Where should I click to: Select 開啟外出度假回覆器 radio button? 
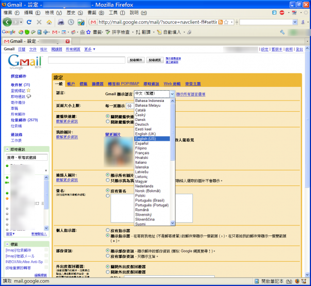tap(108, 272)
